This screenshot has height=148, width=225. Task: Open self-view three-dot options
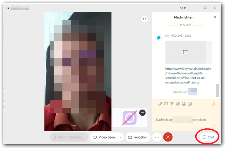click(x=142, y=113)
